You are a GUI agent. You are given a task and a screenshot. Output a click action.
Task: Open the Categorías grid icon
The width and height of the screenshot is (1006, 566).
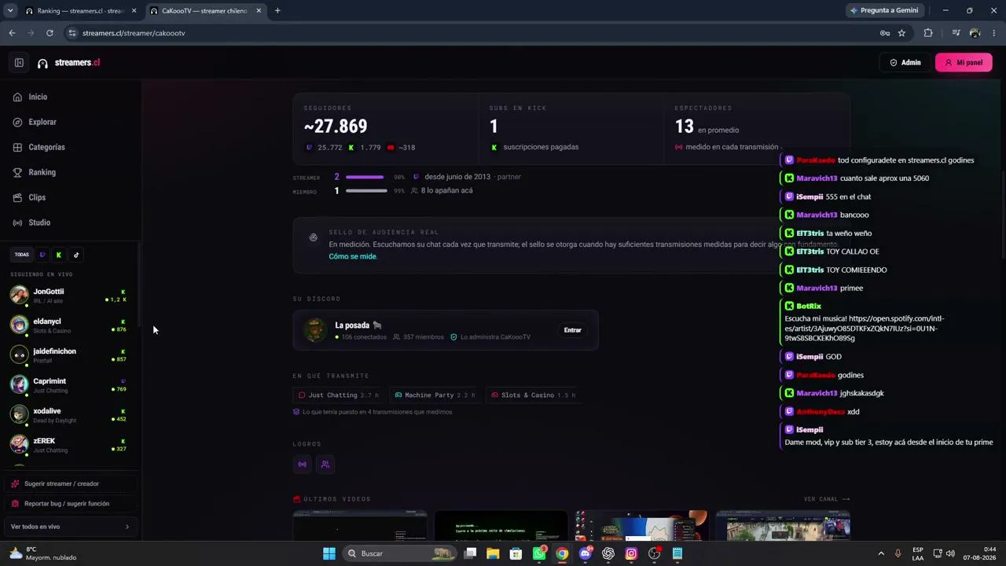tap(17, 147)
